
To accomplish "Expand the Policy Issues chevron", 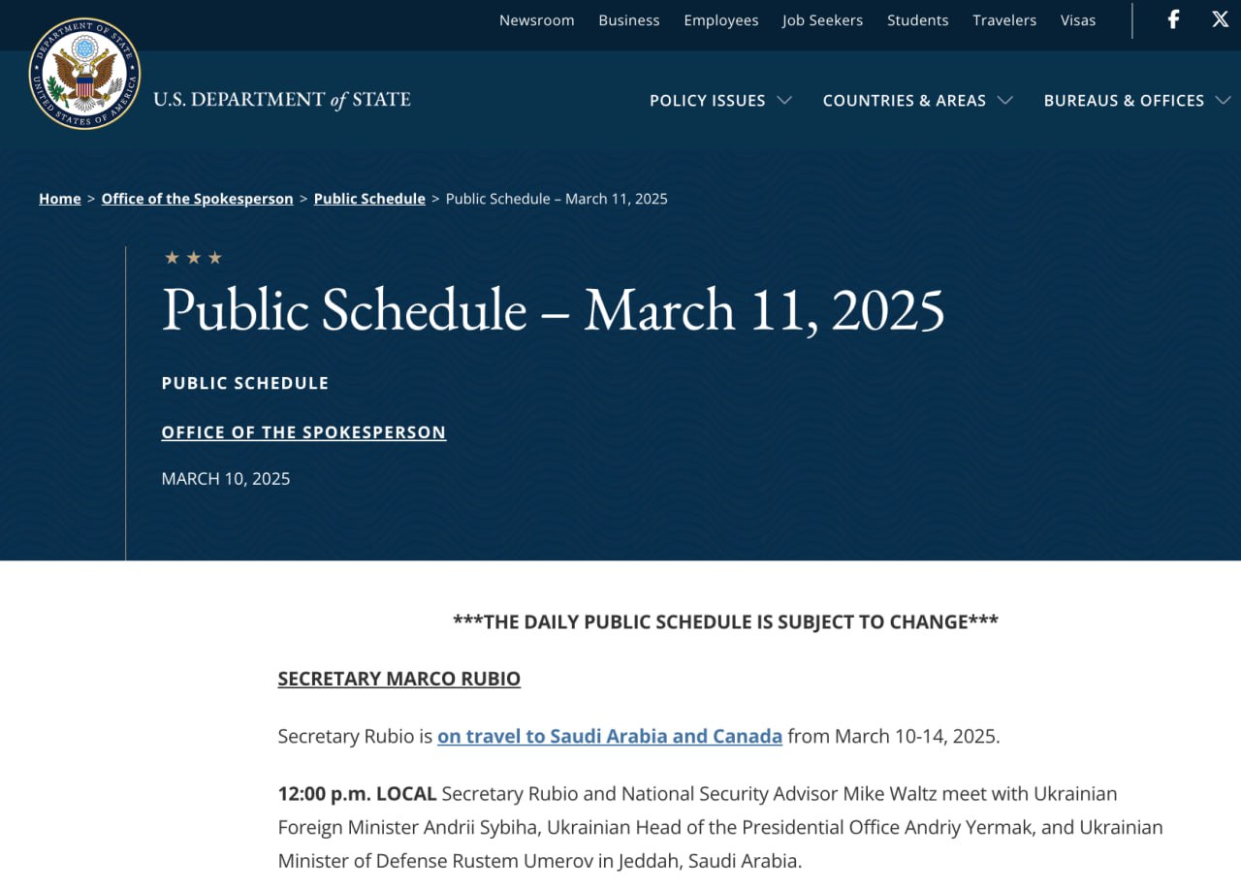I will pos(784,101).
